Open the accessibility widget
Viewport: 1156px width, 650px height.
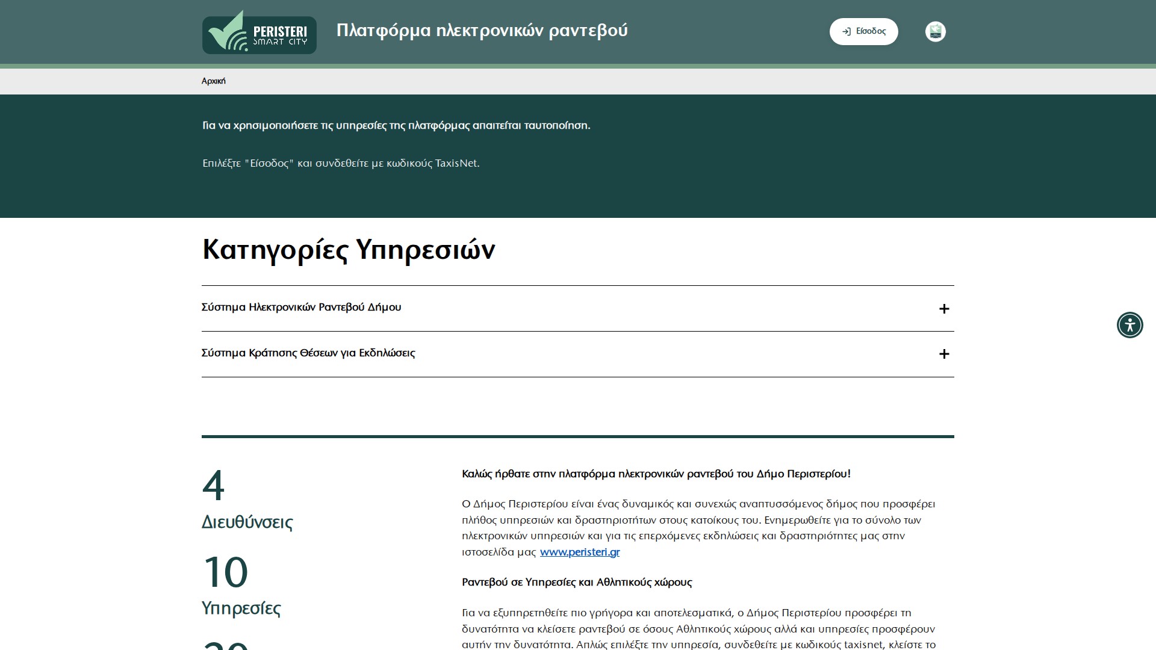(x=1130, y=325)
